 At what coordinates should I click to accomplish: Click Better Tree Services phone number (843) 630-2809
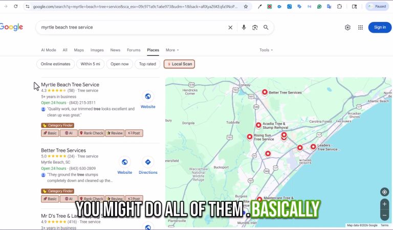(x=82, y=169)
